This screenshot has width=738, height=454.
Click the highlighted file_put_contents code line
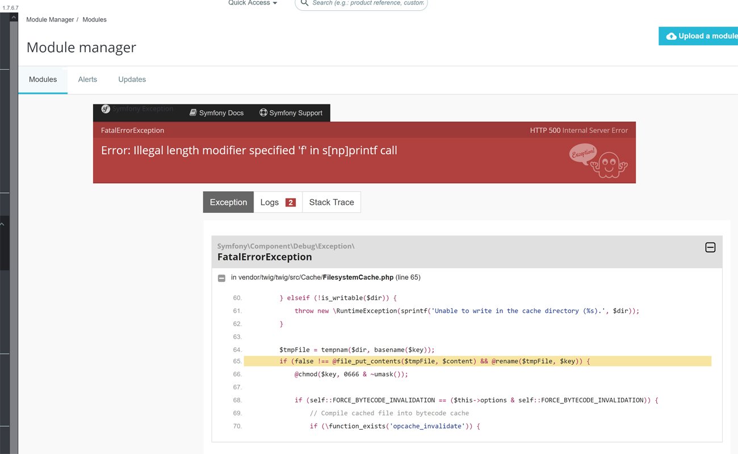[x=477, y=361]
